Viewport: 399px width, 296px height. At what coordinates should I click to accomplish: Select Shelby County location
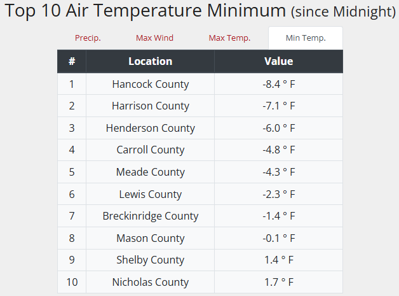click(151, 260)
